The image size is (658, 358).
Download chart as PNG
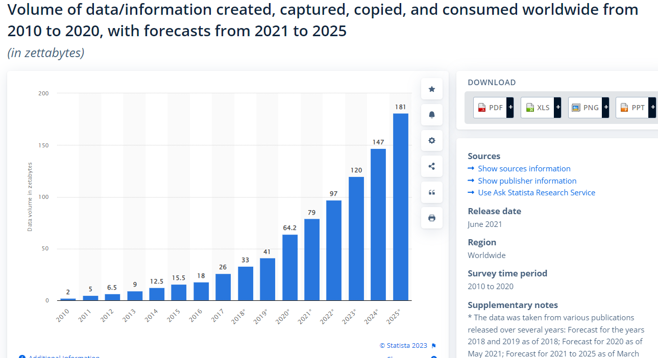(585, 108)
